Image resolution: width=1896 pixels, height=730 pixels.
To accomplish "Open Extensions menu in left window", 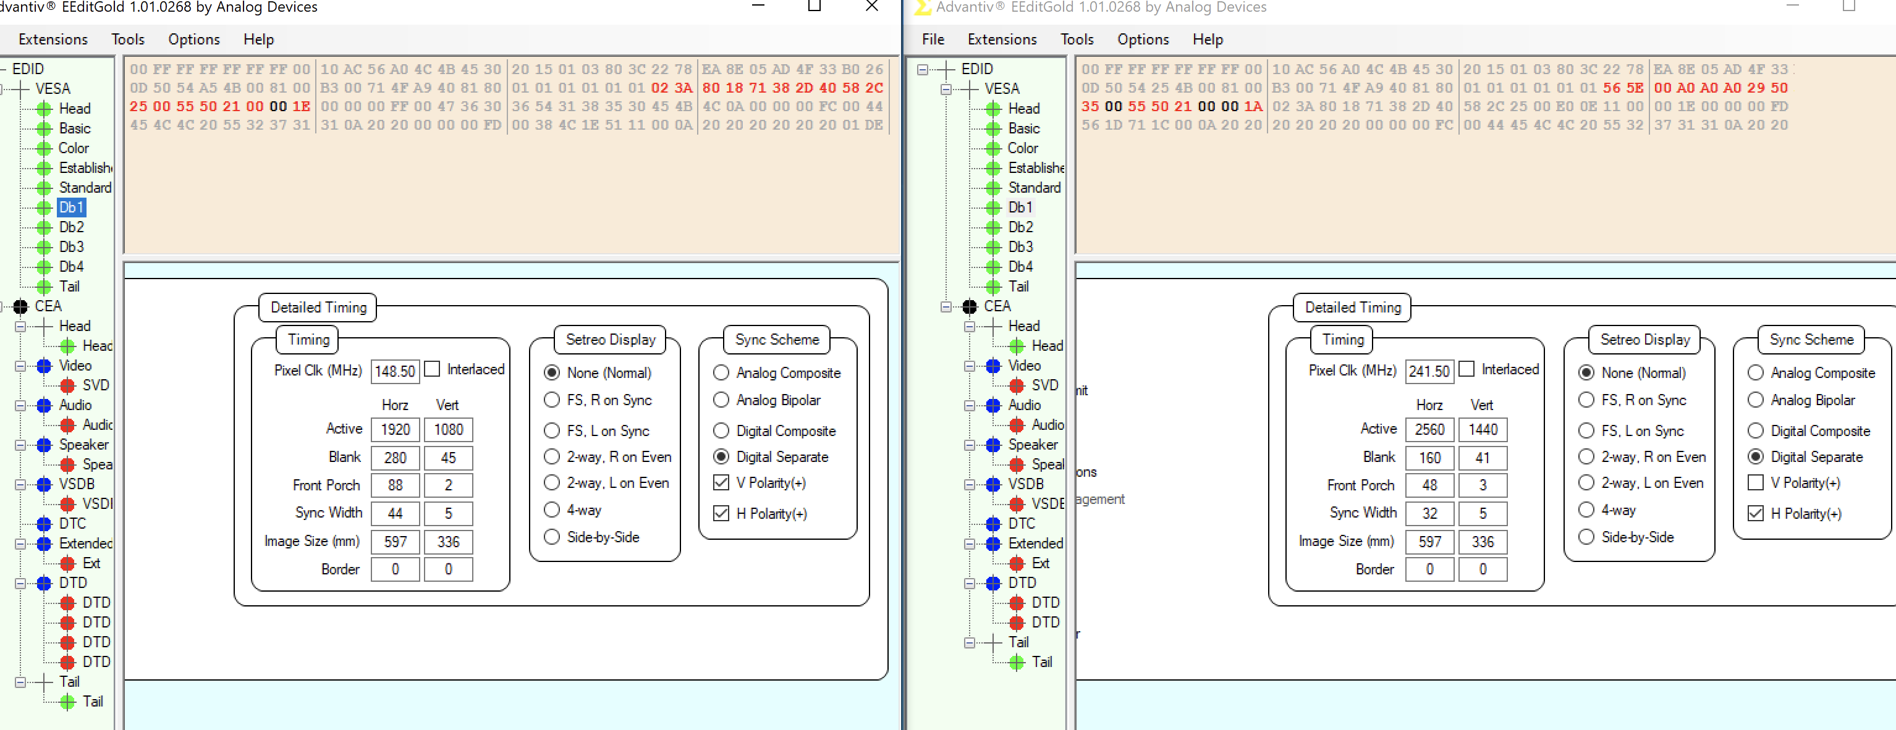I will 53,40.
